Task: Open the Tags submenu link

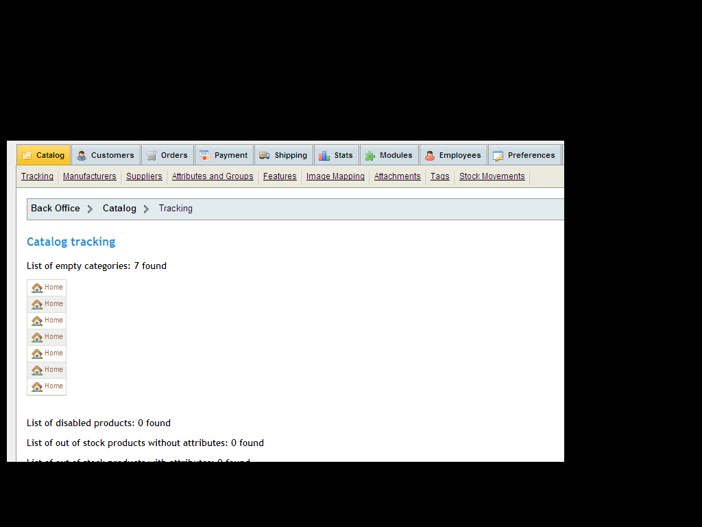Action: (439, 176)
